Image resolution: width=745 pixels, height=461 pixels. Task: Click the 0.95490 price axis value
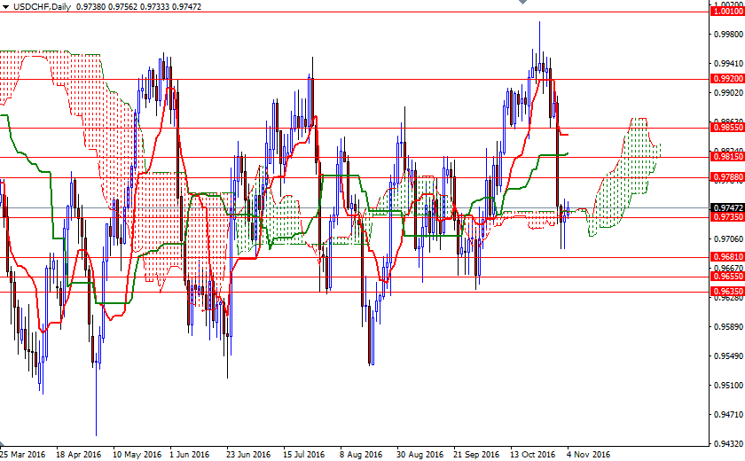coord(729,356)
